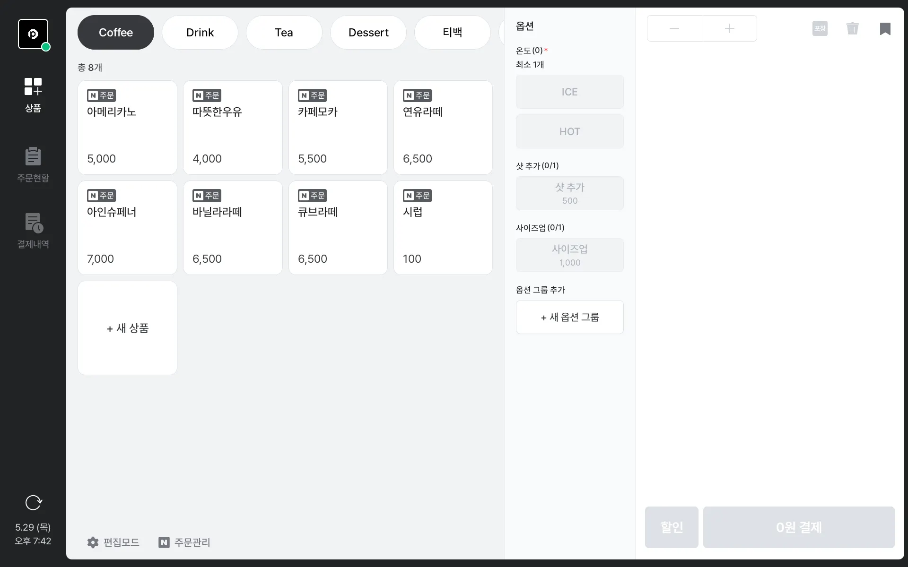Click the trash delete icon

(x=852, y=28)
